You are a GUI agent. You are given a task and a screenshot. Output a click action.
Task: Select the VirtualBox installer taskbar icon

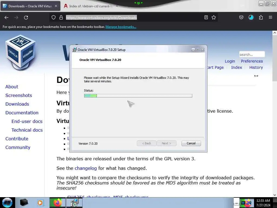pos(74,203)
